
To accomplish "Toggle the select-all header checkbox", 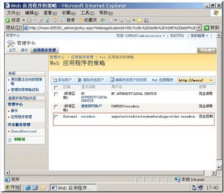I will click(56, 87).
